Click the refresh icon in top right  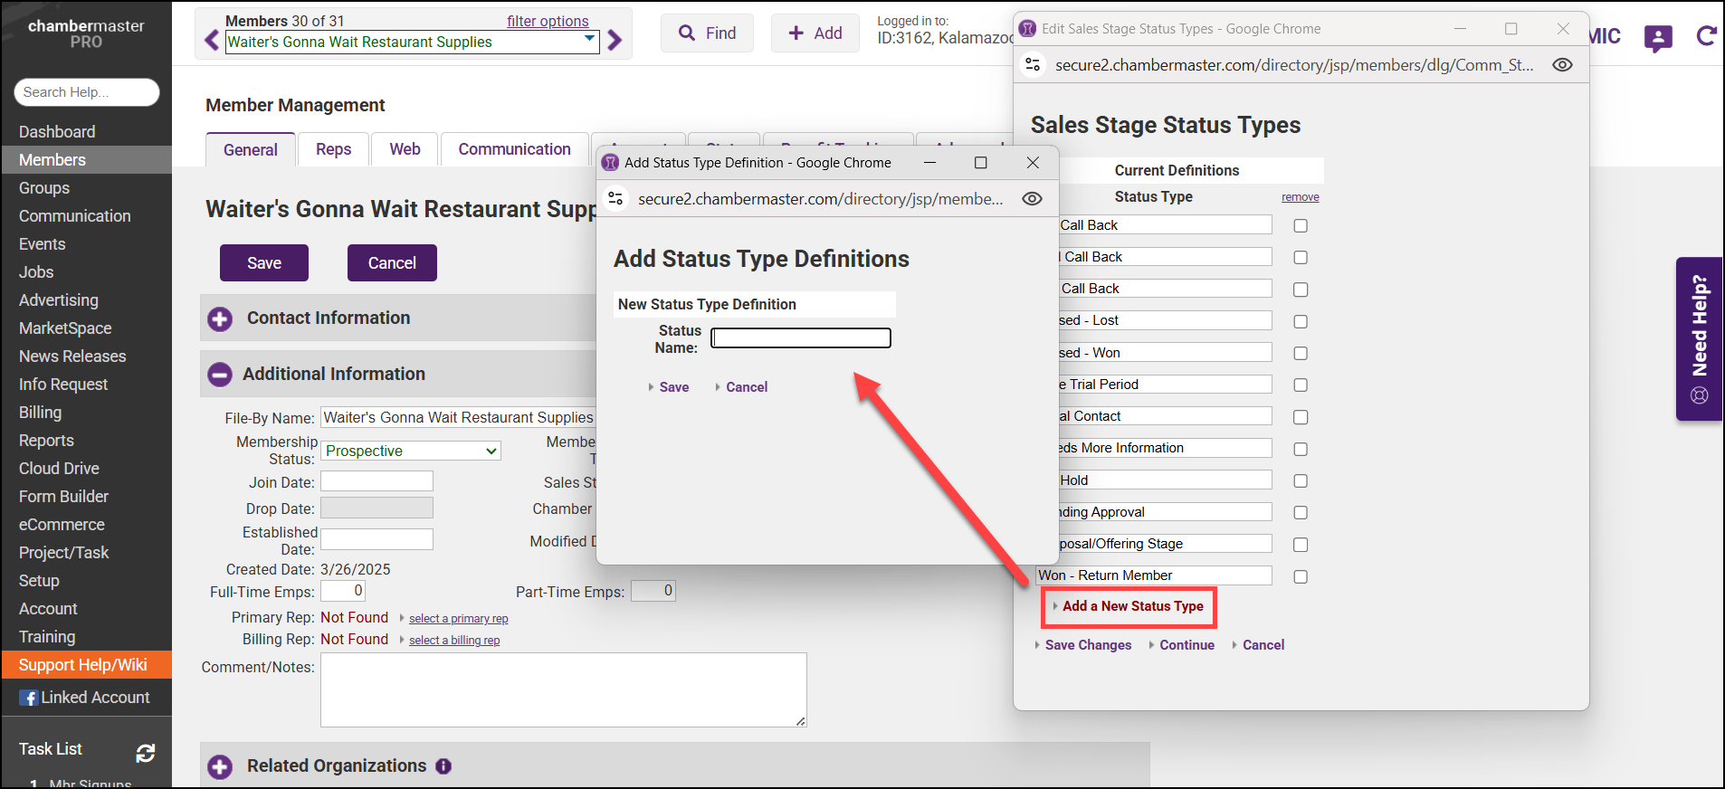[1706, 36]
